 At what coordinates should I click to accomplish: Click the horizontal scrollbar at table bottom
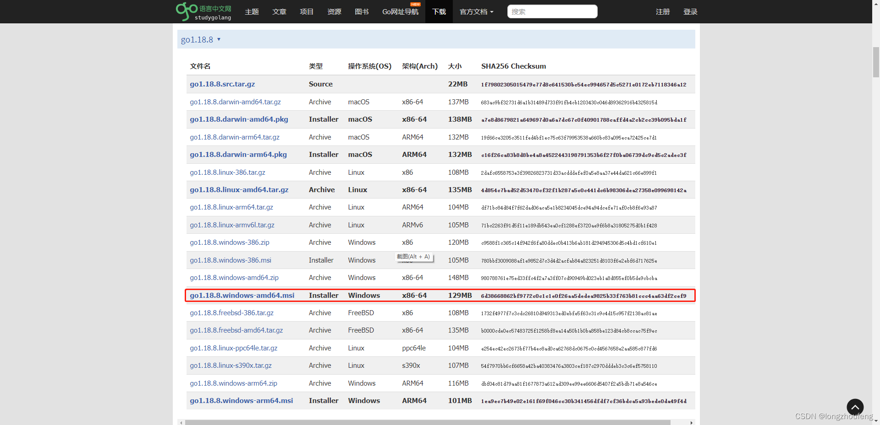(x=428, y=422)
